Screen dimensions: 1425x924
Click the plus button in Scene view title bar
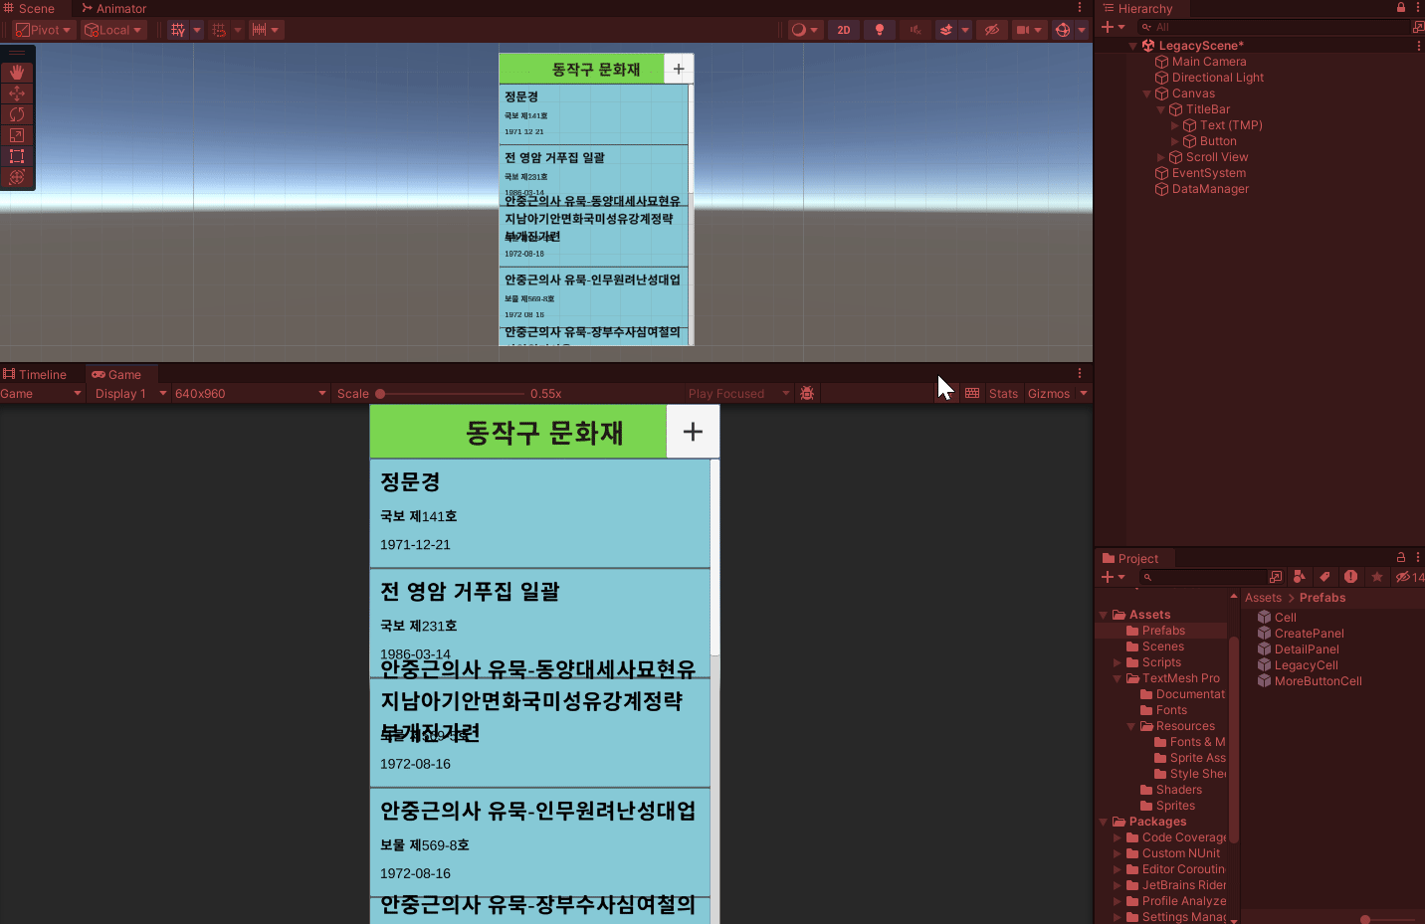[x=679, y=69]
